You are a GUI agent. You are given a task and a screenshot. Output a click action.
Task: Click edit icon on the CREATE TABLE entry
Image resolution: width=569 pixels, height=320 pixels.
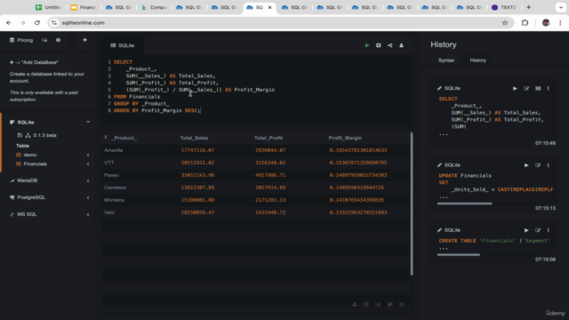538,230
